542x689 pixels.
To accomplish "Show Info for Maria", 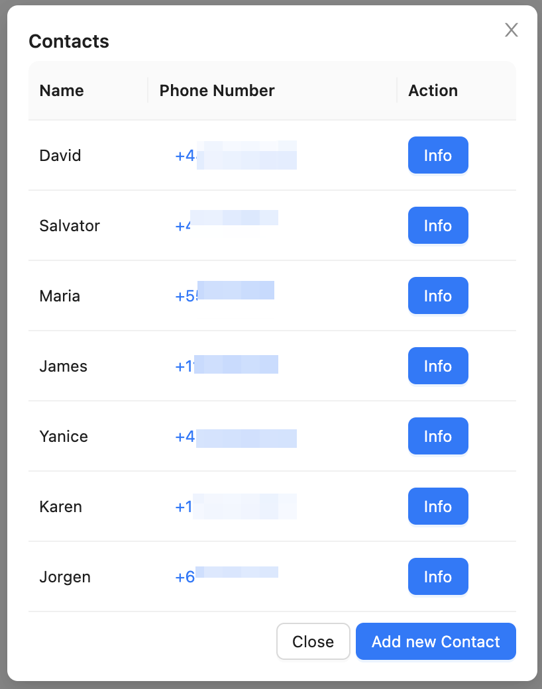I will pyautogui.click(x=438, y=296).
